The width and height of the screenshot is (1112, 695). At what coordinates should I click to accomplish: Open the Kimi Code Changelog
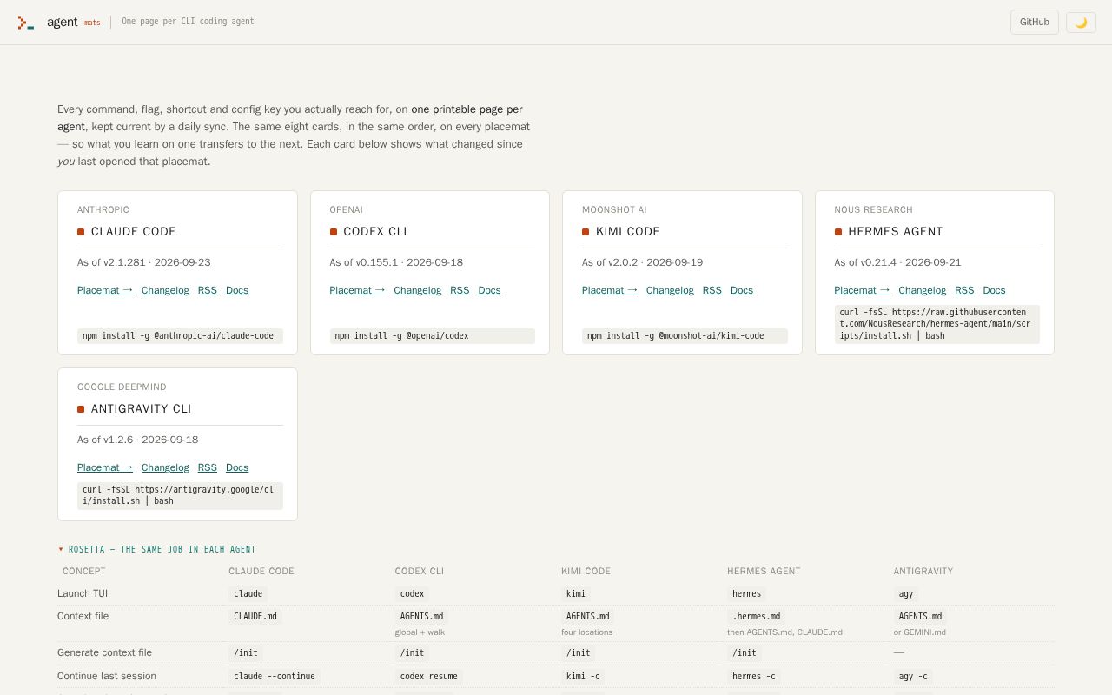(x=670, y=290)
